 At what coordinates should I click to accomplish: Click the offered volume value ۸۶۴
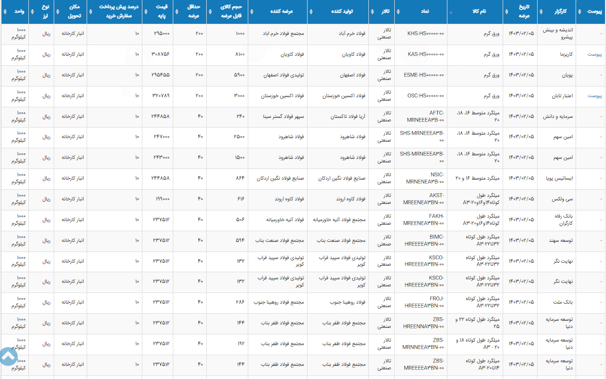click(x=240, y=178)
